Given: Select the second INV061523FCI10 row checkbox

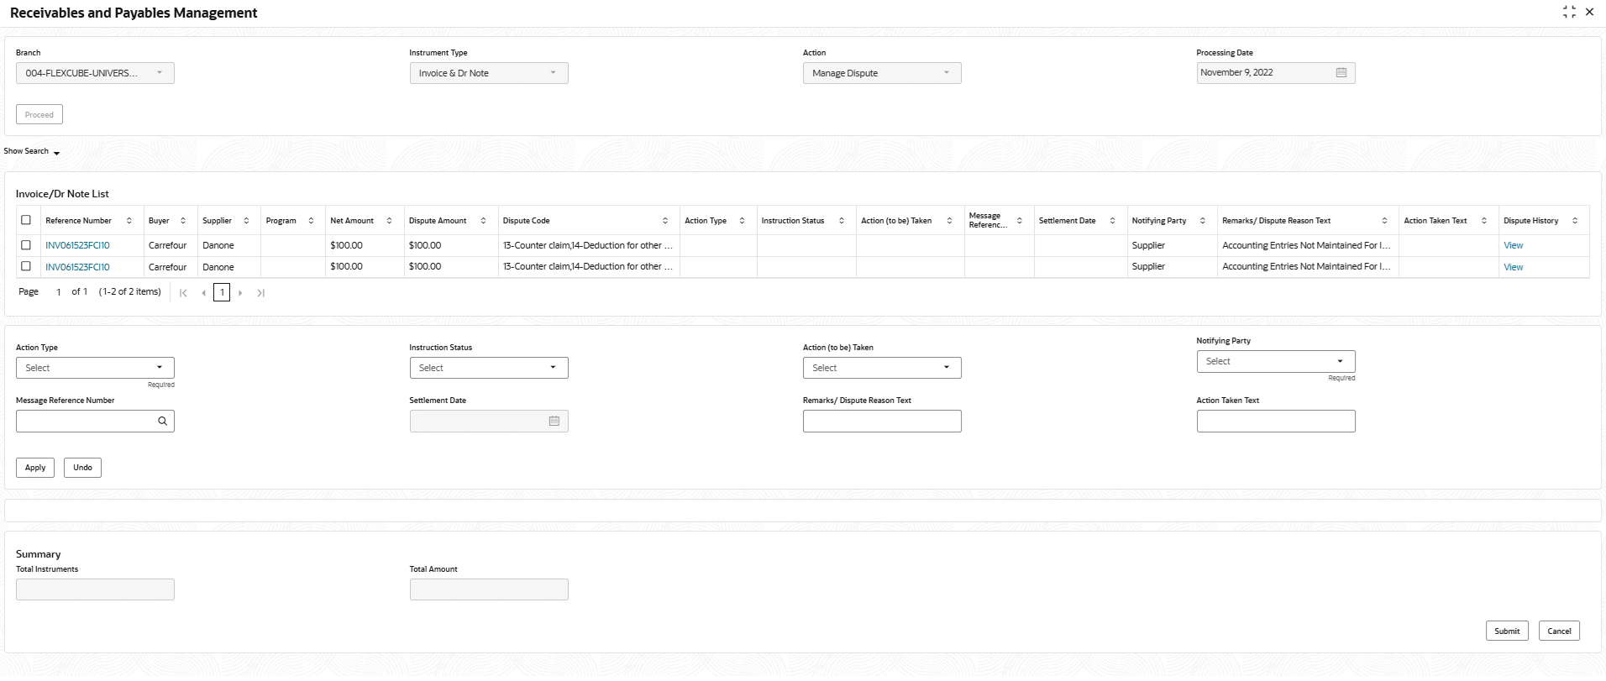Looking at the screenshot, I should [26, 266].
